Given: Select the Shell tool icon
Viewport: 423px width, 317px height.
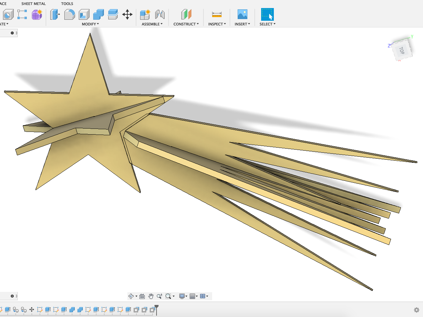Looking at the screenshot, I should click(84, 14).
